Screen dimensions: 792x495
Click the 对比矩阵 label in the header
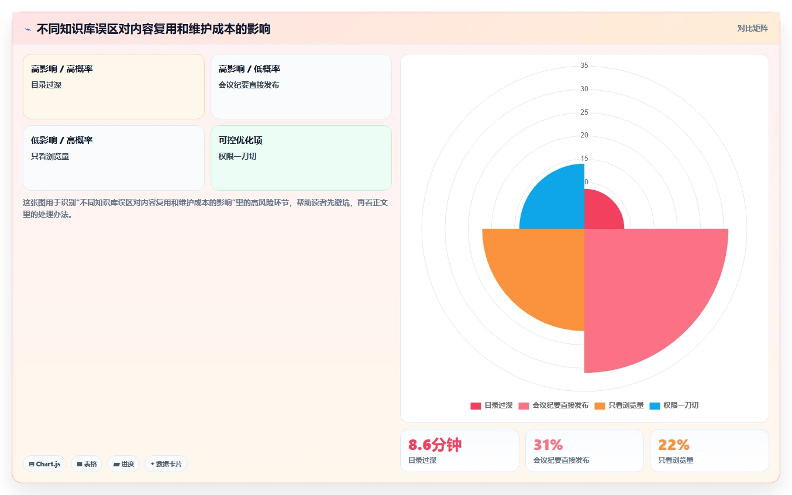coord(752,28)
